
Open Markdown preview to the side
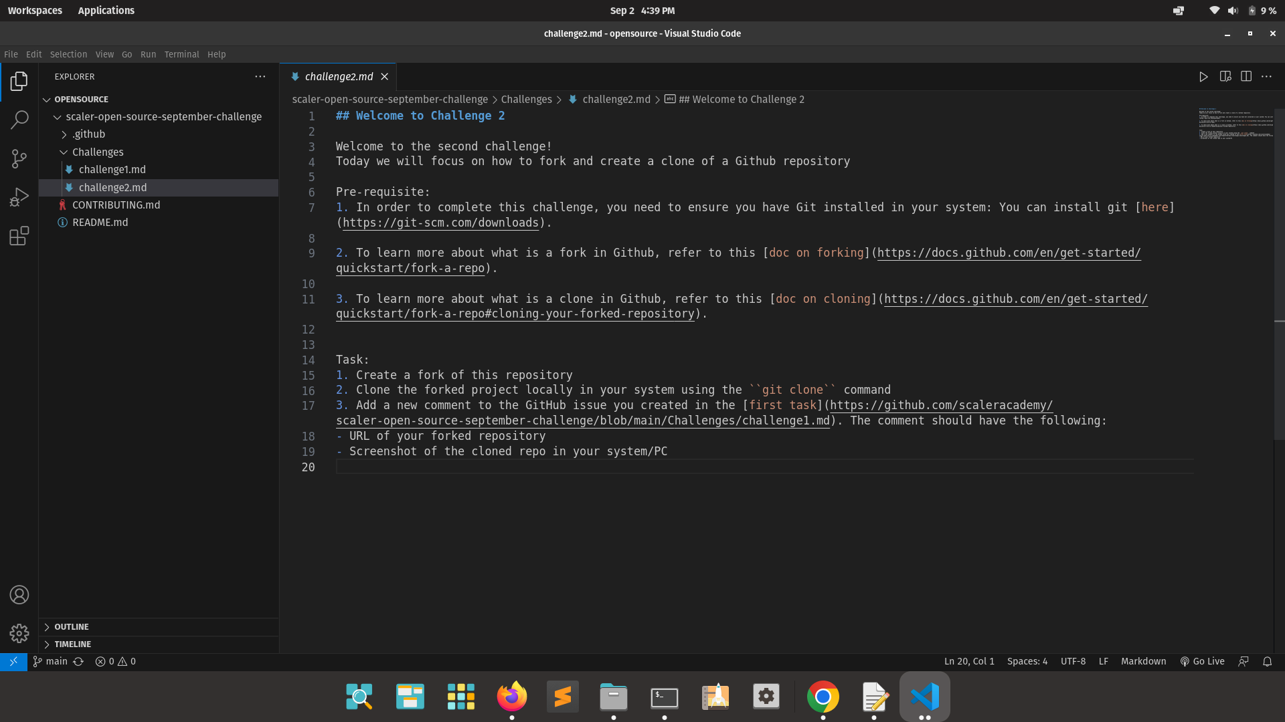[x=1225, y=76]
